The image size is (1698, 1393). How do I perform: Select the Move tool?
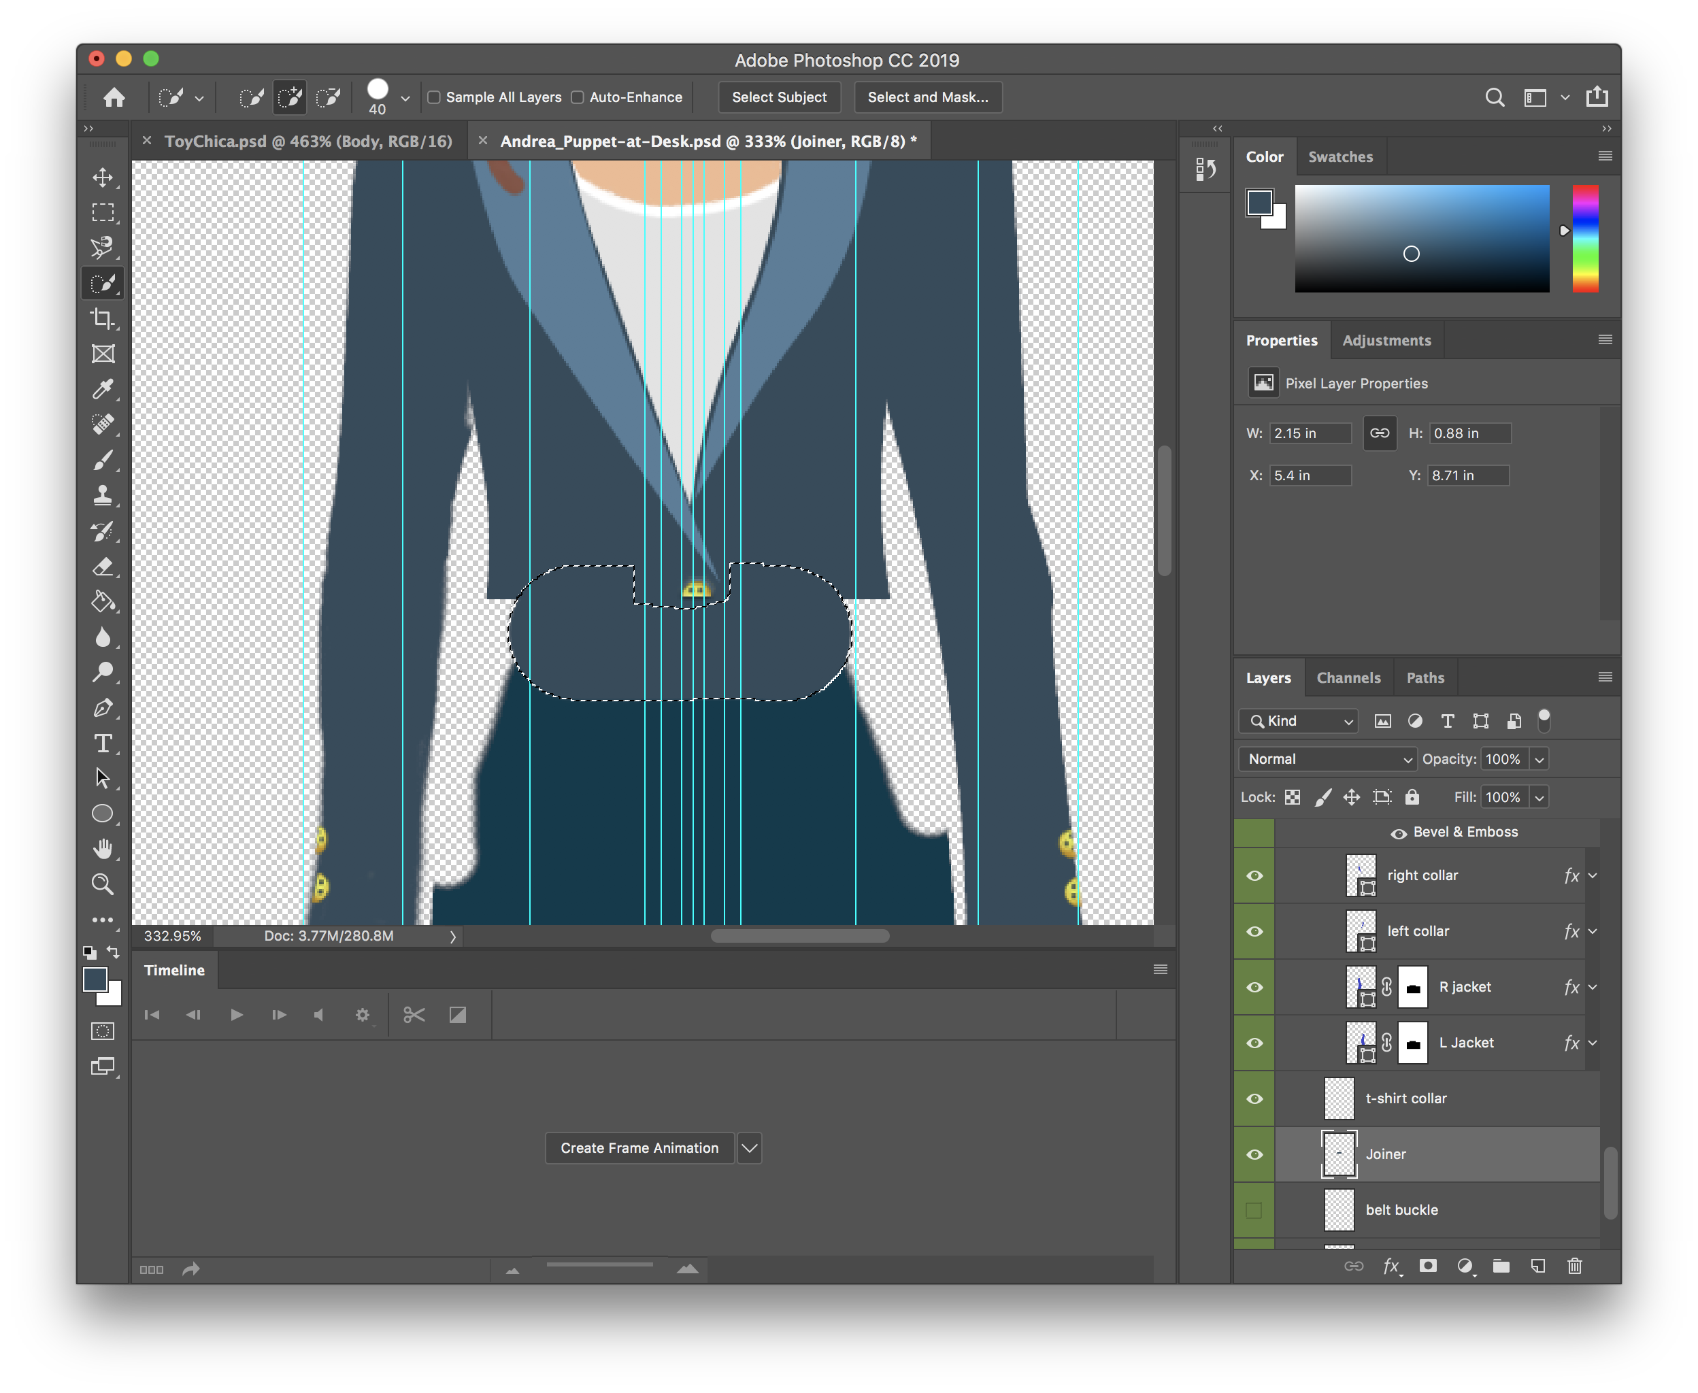105,176
